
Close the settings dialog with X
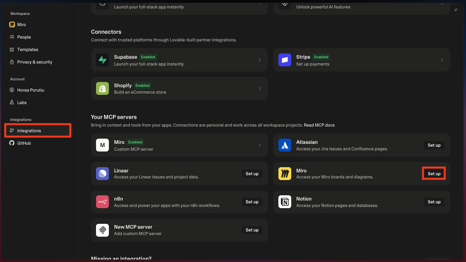click(x=456, y=10)
